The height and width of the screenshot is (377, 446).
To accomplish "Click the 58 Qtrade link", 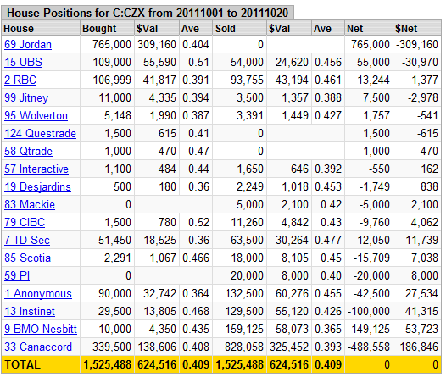I will (x=29, y=151).
